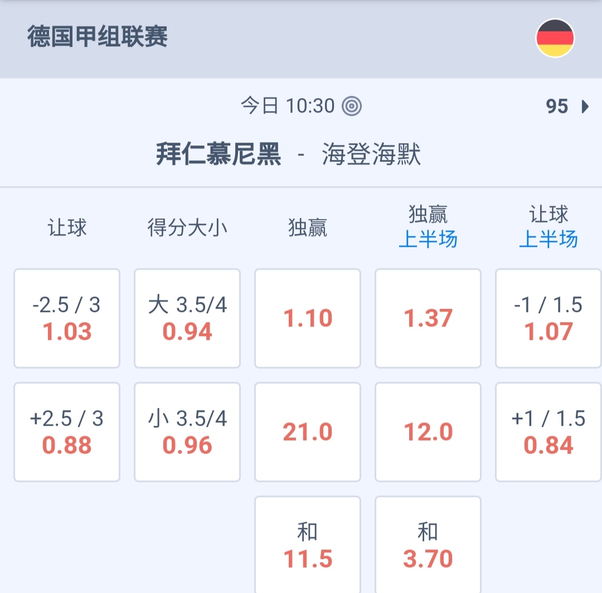Expand the 95 more markets arrow
Screen dimensions: 602x593
click(585, 106)
